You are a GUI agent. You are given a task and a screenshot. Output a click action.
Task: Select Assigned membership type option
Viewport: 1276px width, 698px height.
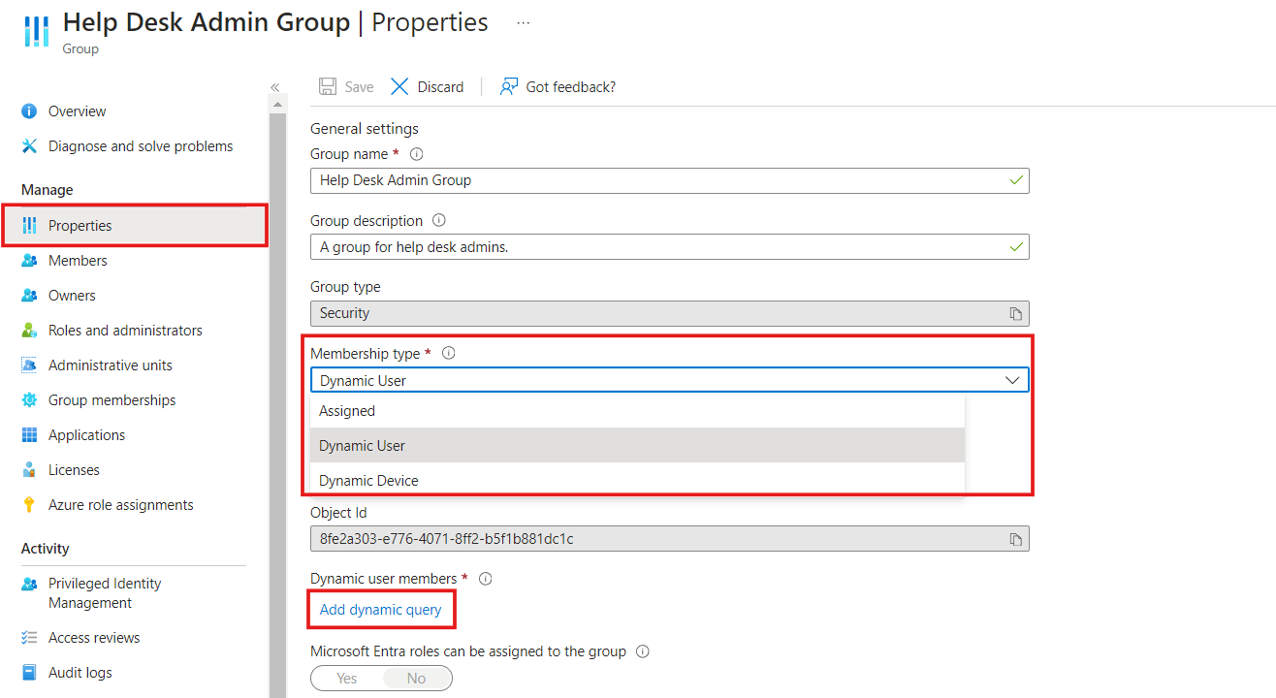pos(347,411)
